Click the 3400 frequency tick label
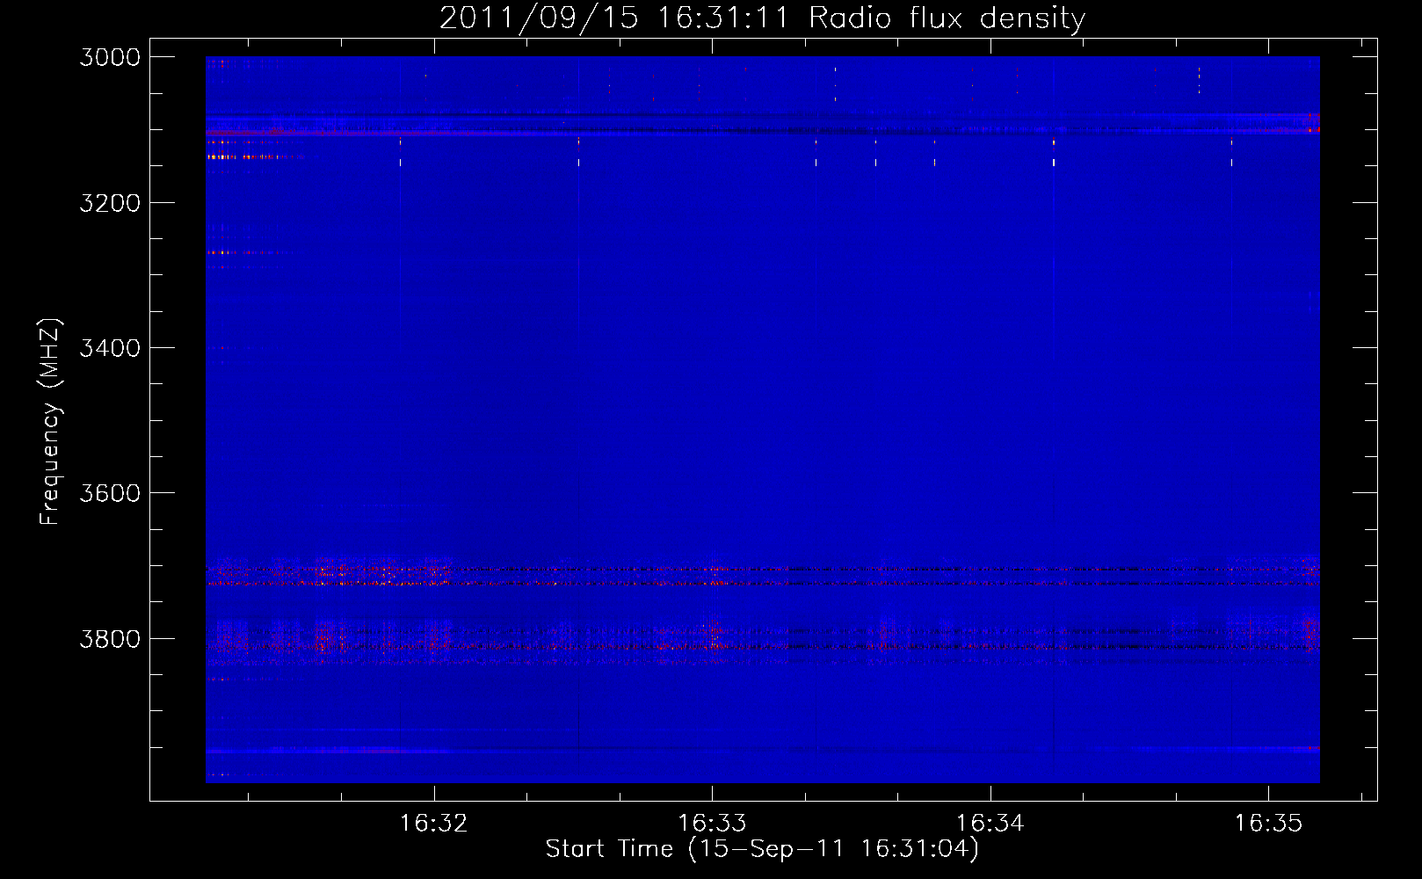The image size is (1422, 879). coord(110,348)
